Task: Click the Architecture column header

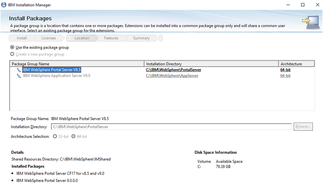Action: click(x=296, y=64)
